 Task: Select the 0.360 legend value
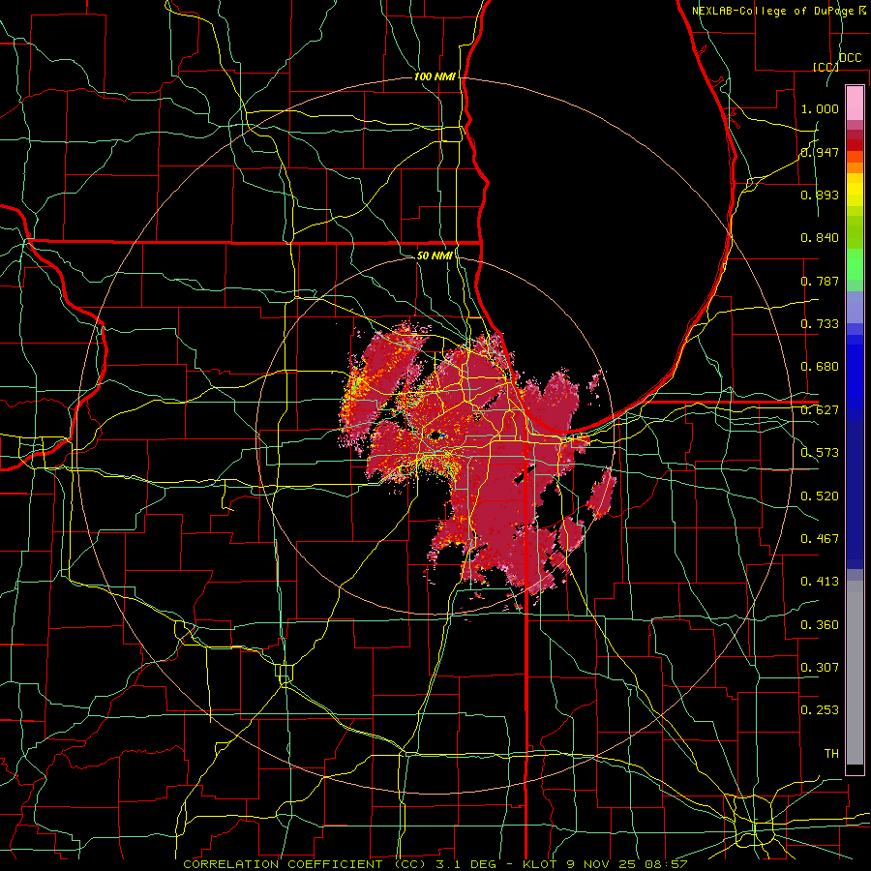[x=820, y=625]
